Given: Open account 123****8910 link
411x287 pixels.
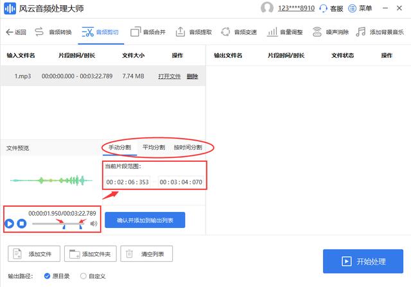Looking at the screenshot, I should [296, 8].
